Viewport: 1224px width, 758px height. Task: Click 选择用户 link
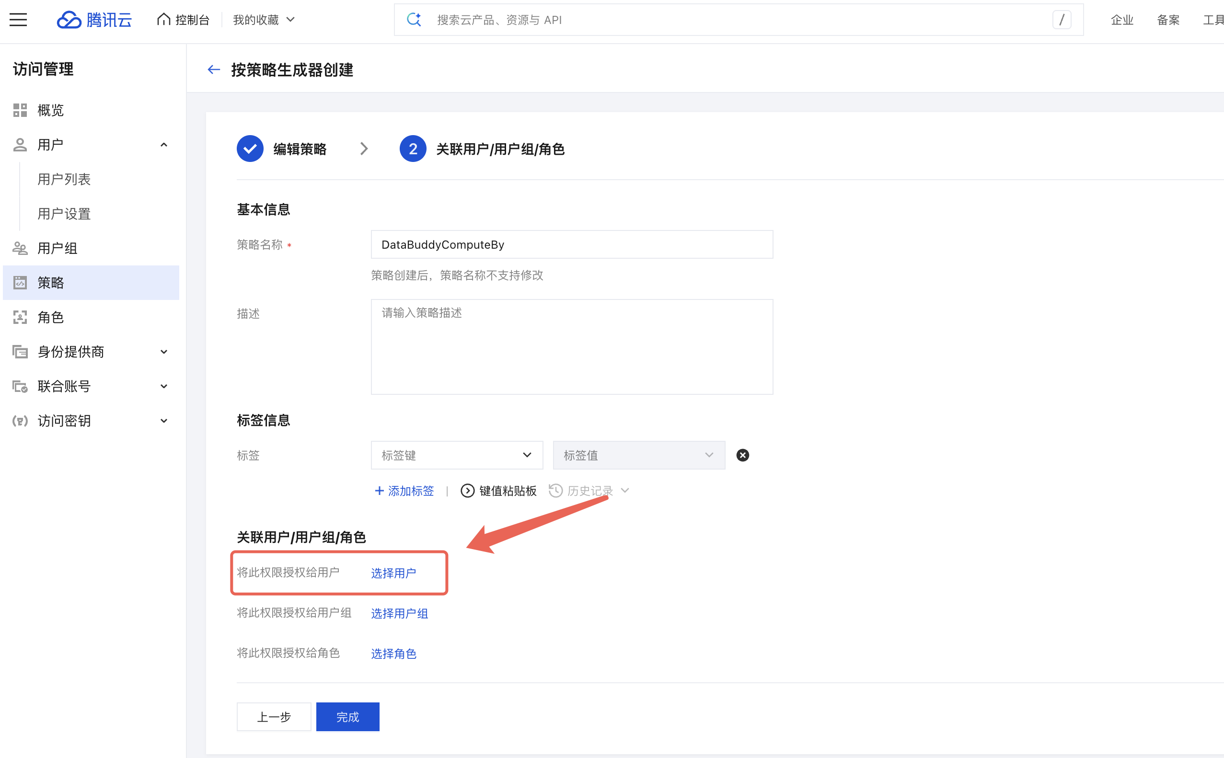[393, 573]
